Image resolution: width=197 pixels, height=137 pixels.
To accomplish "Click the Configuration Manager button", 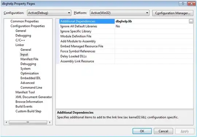I will tap(173, 13).
